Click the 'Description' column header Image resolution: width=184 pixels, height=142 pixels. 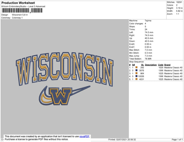point(151,65)
